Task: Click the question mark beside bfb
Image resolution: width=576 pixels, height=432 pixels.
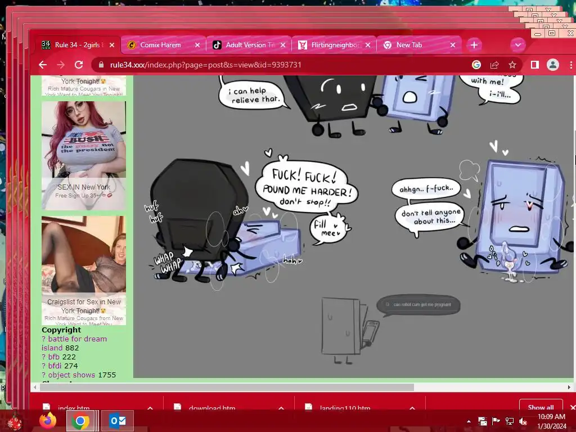Action: click(43, 357)
